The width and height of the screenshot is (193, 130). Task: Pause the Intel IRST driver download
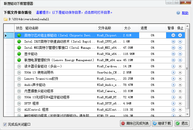[x=173, y=41]
